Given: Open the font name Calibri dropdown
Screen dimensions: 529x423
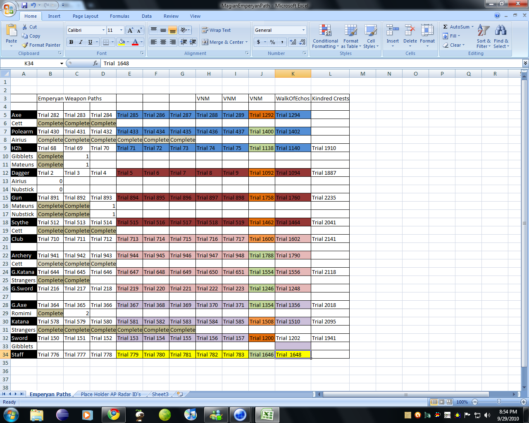Looking at the screenshot, I should click(x=103, y=30).
